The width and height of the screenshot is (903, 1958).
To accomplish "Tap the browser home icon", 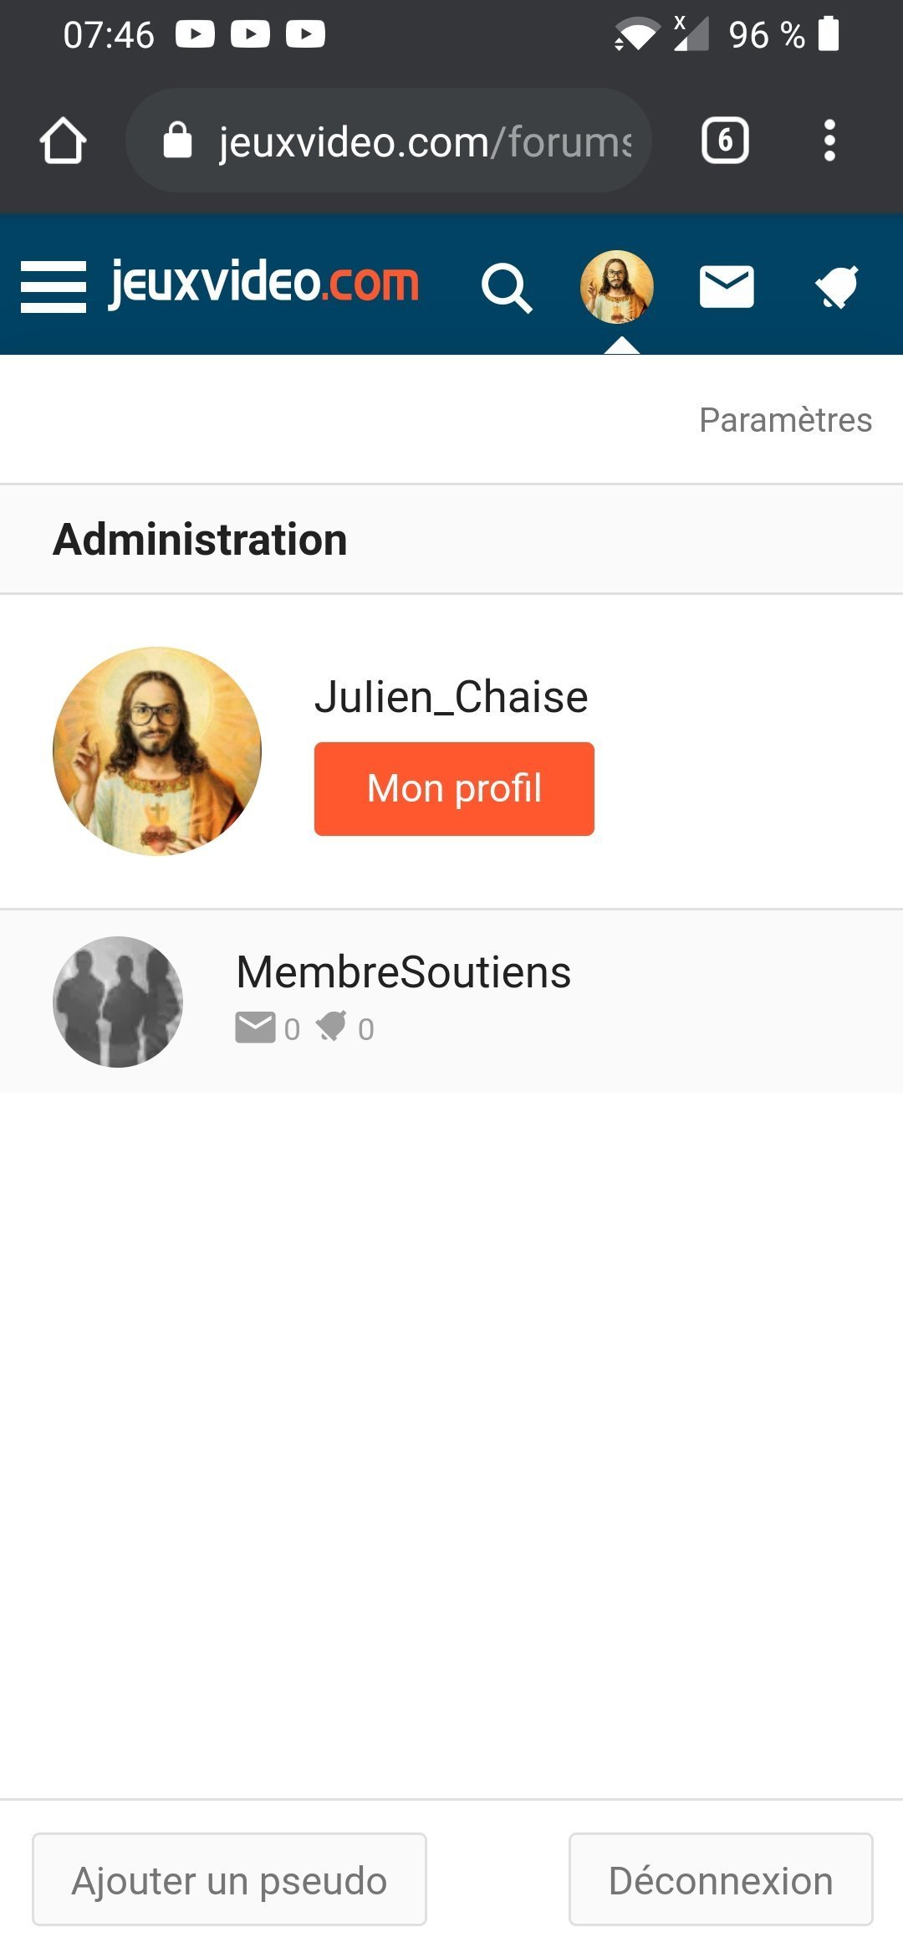I will click(63, 141).
